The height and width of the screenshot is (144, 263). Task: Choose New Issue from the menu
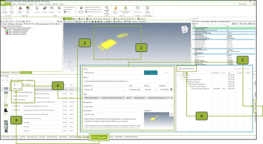click(x=17, y=88)
